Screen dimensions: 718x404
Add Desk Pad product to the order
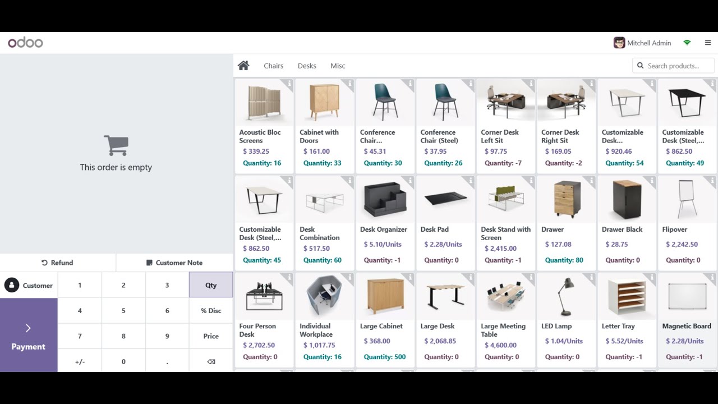click(x=445, y=223)
